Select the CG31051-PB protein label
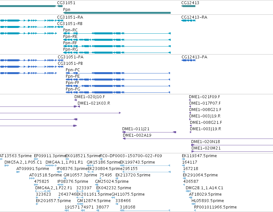The image size is (273, 212). 70,64
